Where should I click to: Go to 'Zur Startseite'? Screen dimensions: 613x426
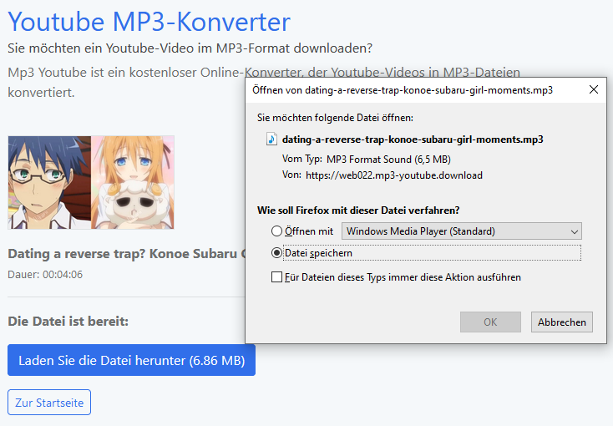49,403
